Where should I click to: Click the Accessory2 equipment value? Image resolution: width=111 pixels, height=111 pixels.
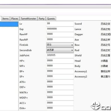click(105, 77)
